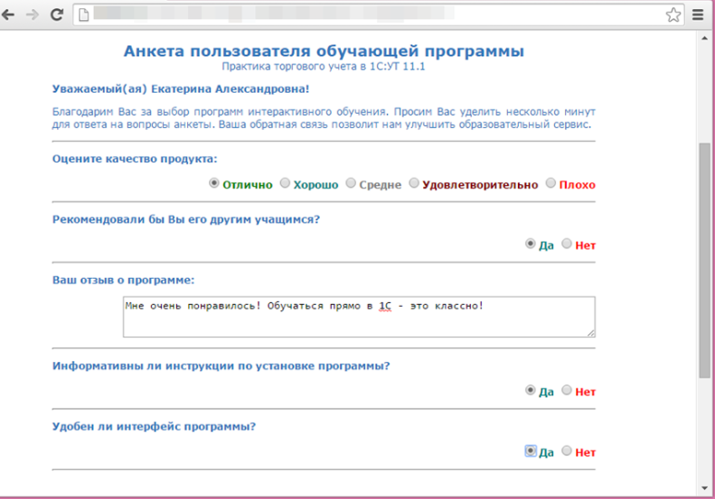This screenshot has width=715, height=499.
Task: Click the question Рекомендовали бы Вы его другим учащимся?
Action: pyautogui.click(x=186, y=219)
